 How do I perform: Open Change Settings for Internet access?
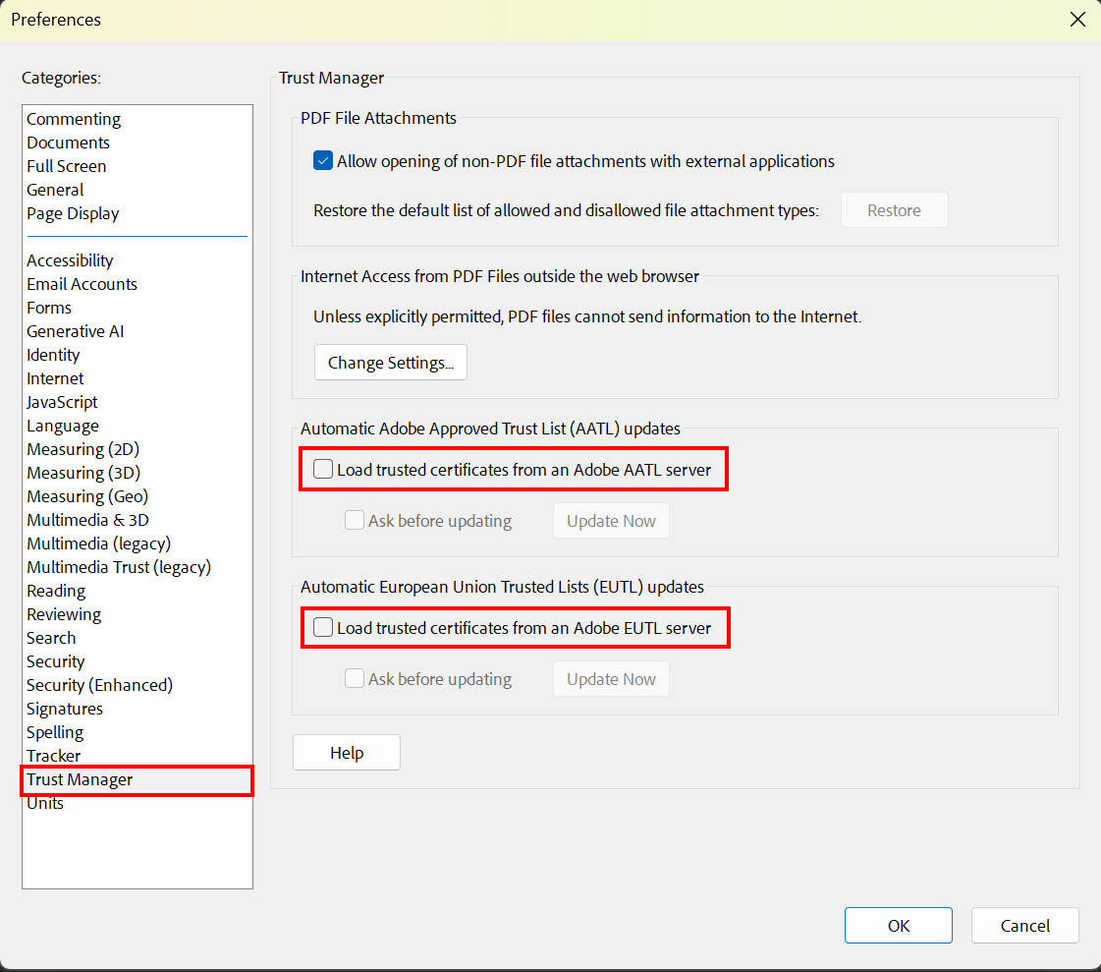click(390, 362)
